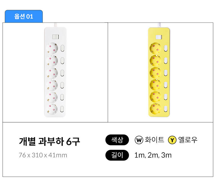216x187 pixels.
Task: Click the 색상 black label badge
Action: tap(117, 140)
